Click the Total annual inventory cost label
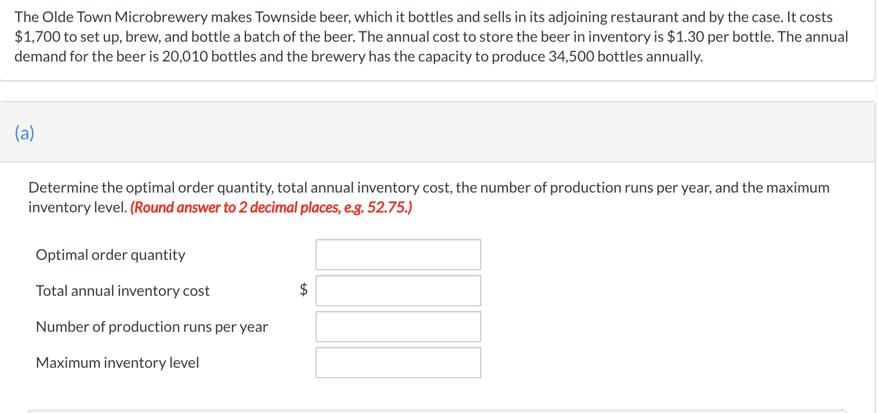The width and height of the screenshot is (878, 413). point(122,290)
